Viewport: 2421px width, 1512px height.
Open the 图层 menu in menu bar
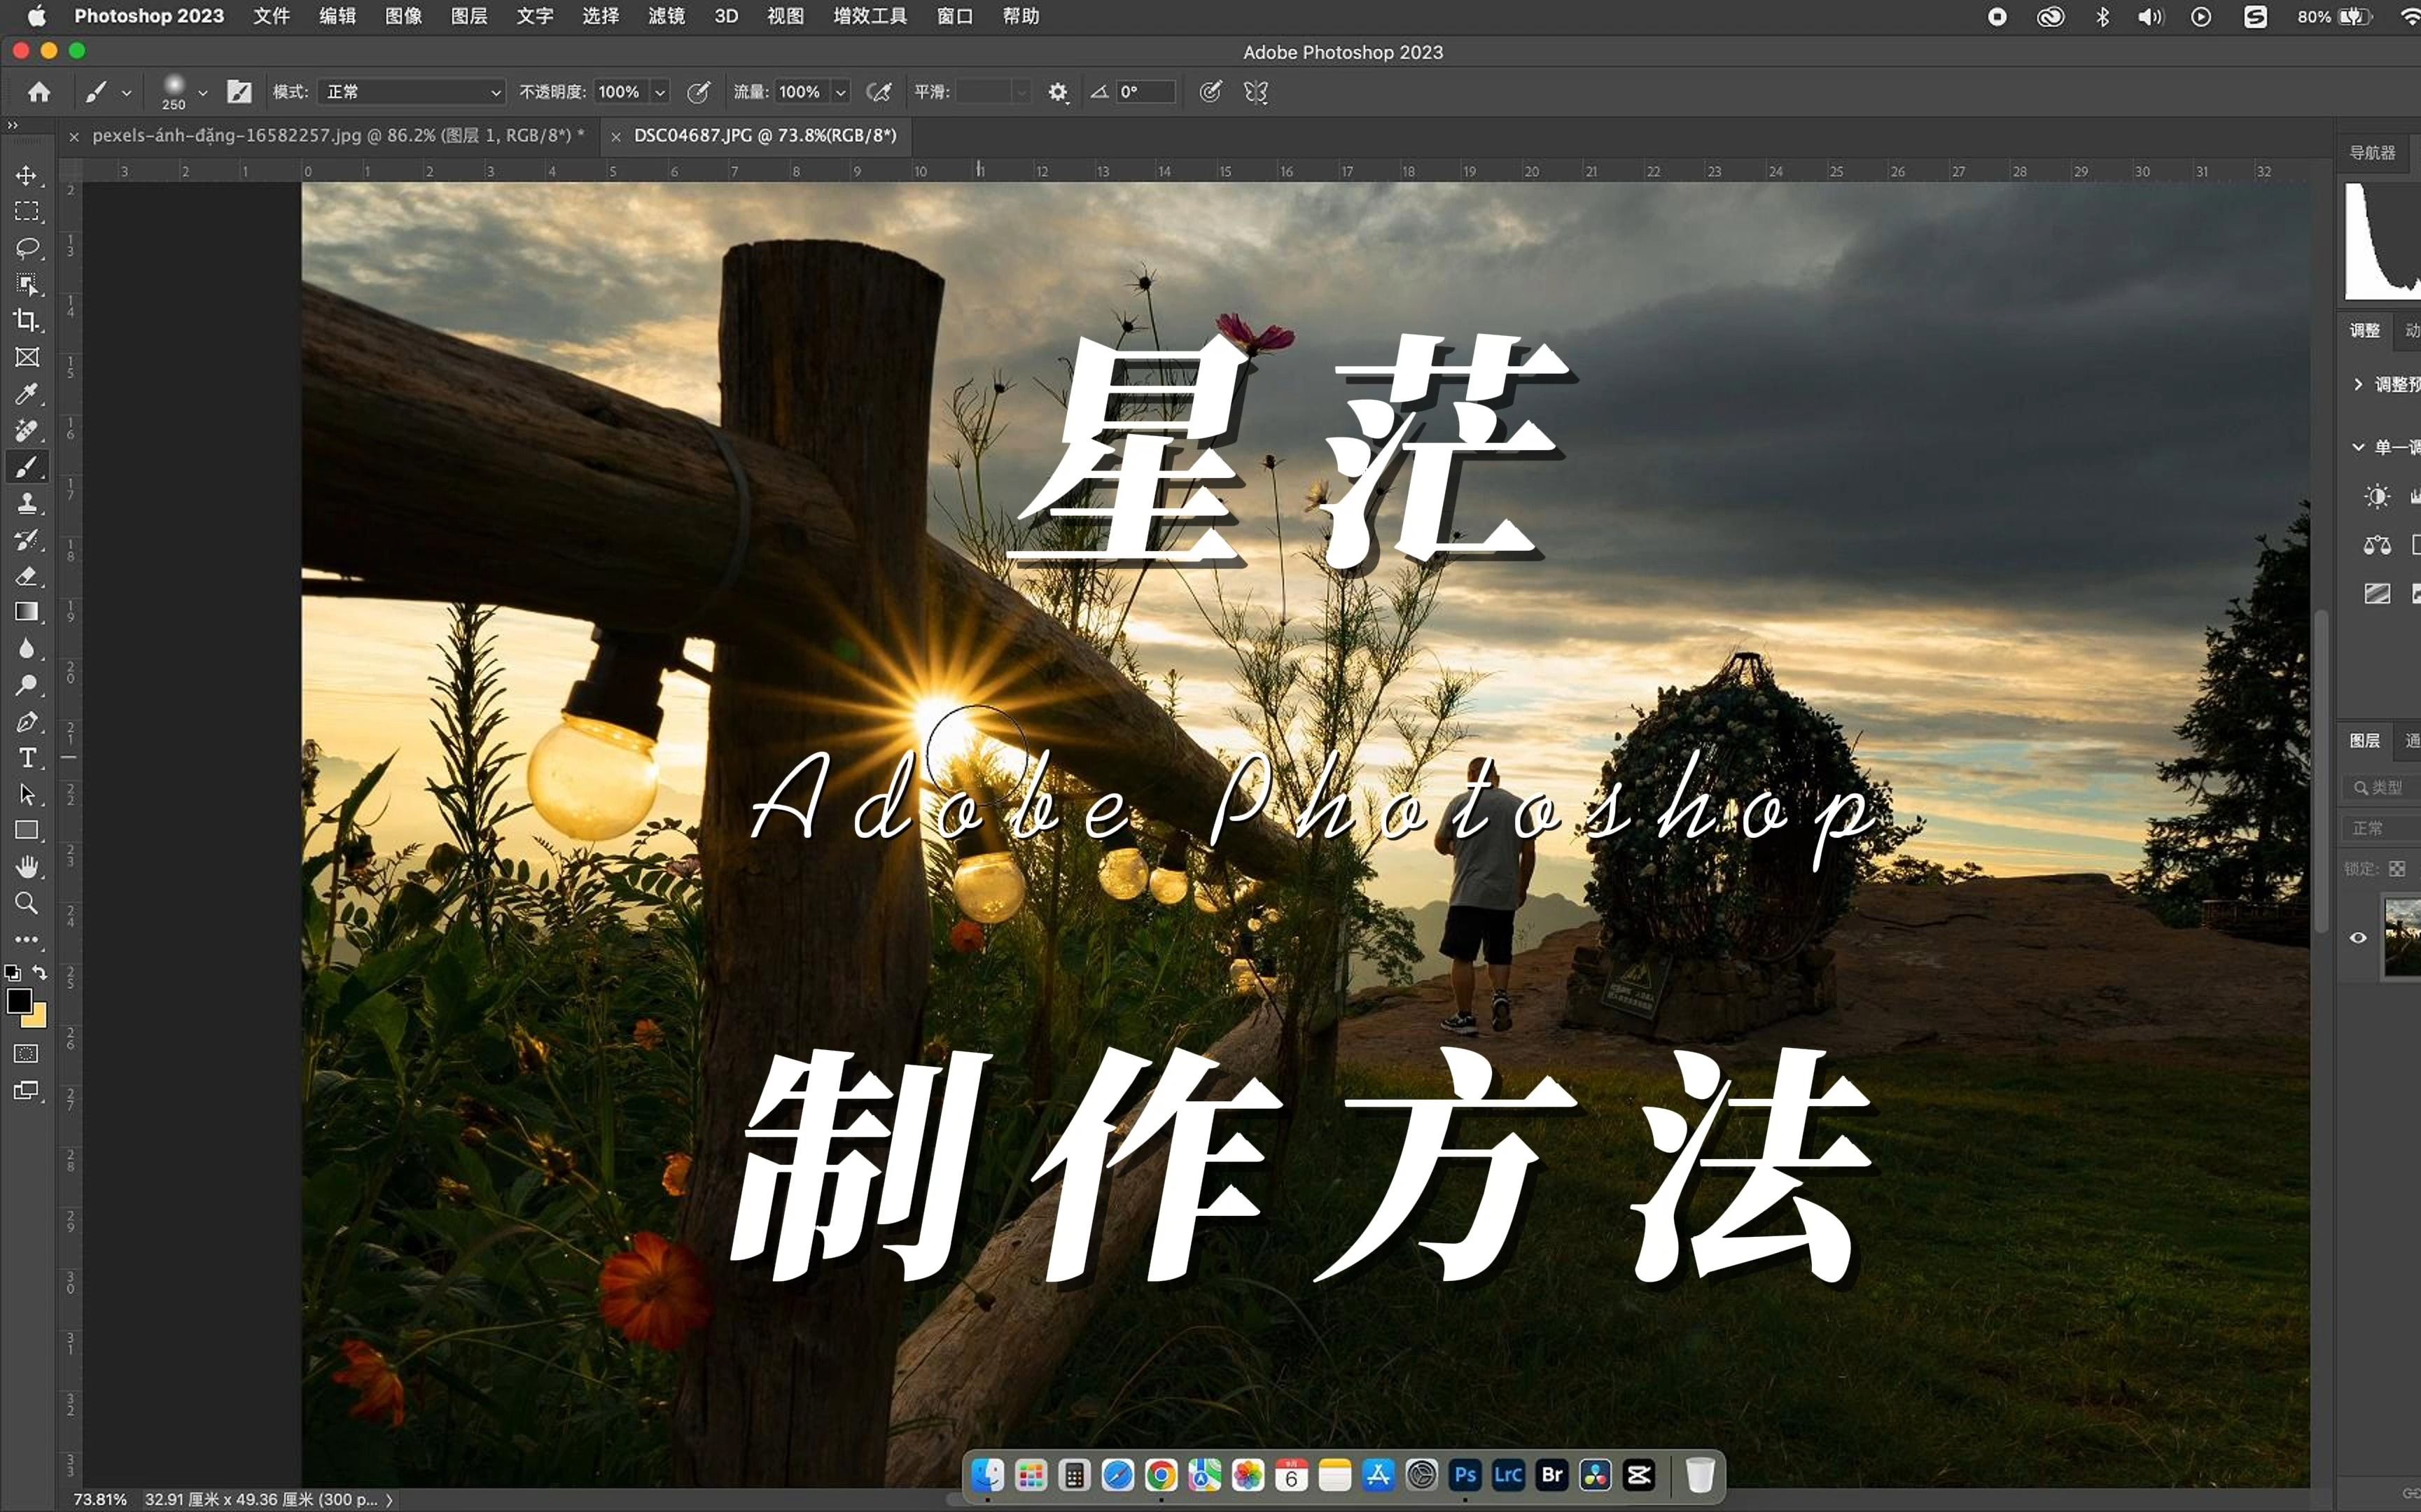tap(469, 16)
